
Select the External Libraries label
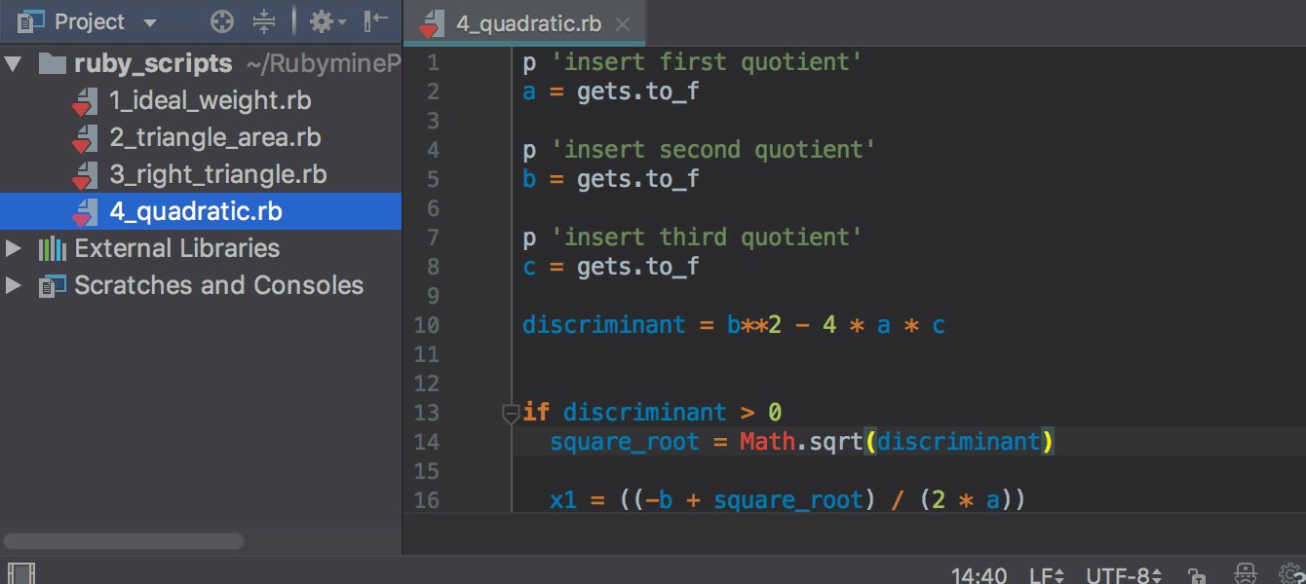pos(176,248)
